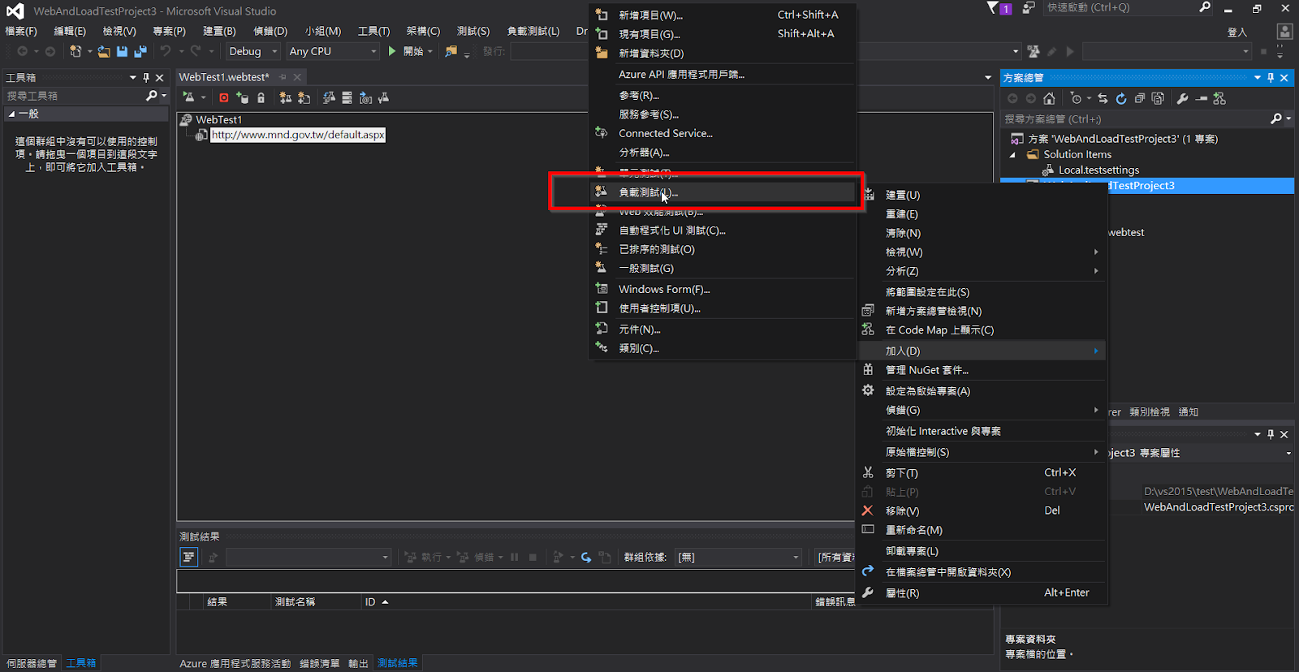Click the Show All Files icon in Solution Explorer
Screen dimensions: 1299x672
click(1158, 98)
